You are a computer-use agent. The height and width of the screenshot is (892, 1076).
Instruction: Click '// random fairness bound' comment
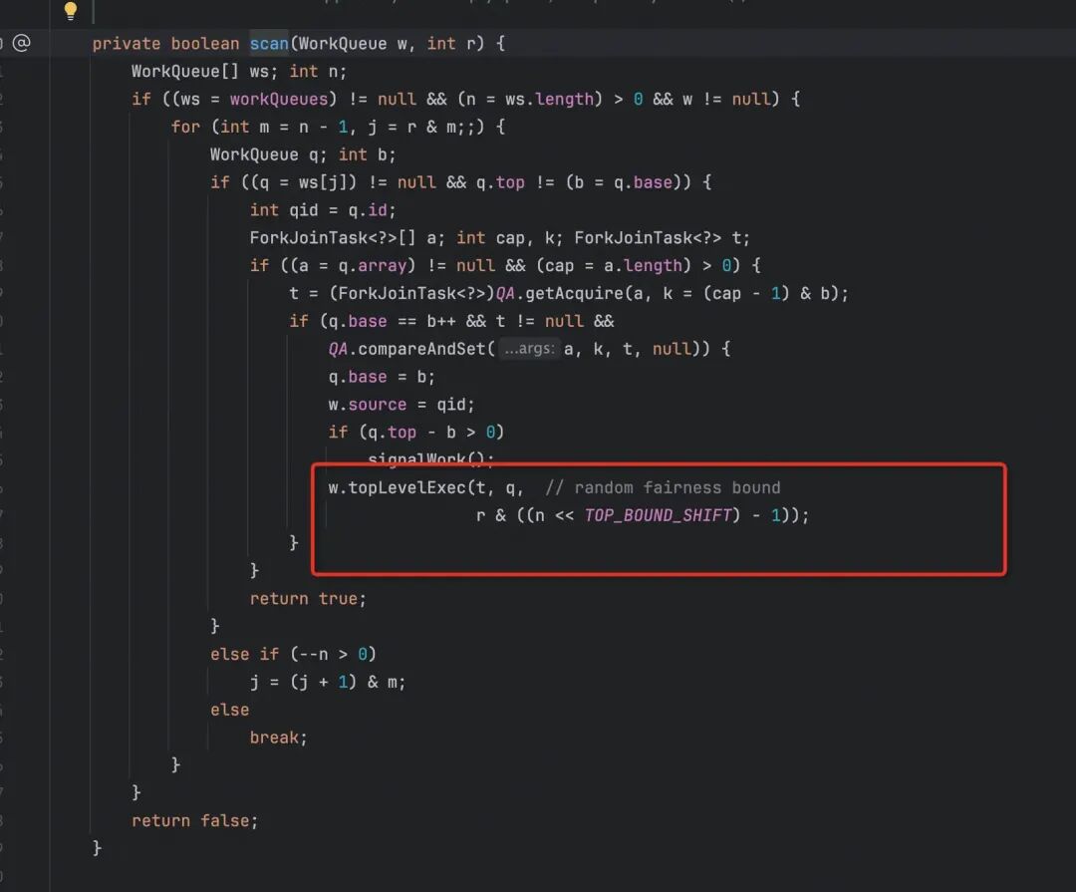(x=663, y=487)
